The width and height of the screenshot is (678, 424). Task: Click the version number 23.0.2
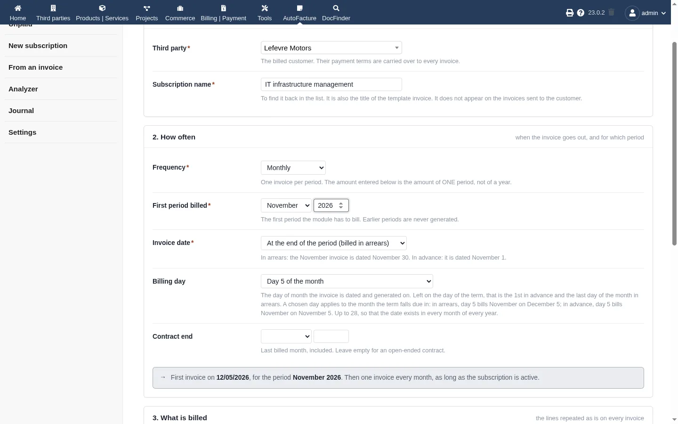(596, 13)
